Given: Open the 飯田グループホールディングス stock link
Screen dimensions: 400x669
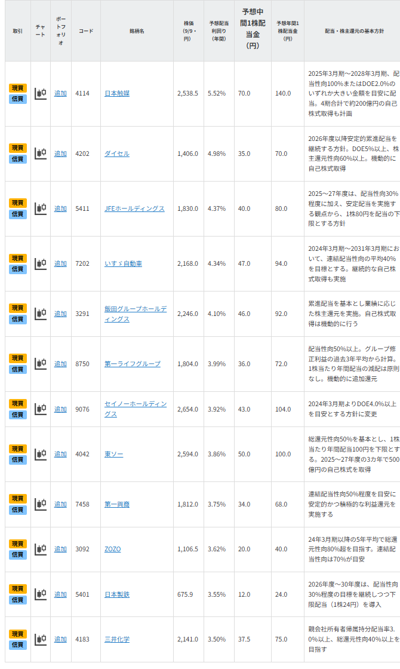Looking at the screenshot, I should pyautogui.click(x=136, y=314).
